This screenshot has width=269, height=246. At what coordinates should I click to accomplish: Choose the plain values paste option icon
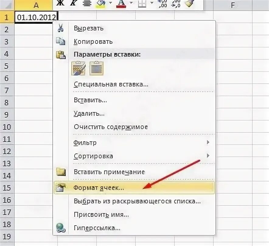click(x=97, y=69)
